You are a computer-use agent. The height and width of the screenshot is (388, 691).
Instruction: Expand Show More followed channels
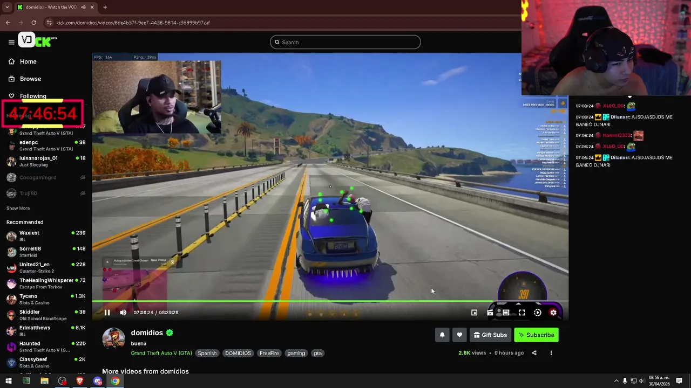click(18, 208)
